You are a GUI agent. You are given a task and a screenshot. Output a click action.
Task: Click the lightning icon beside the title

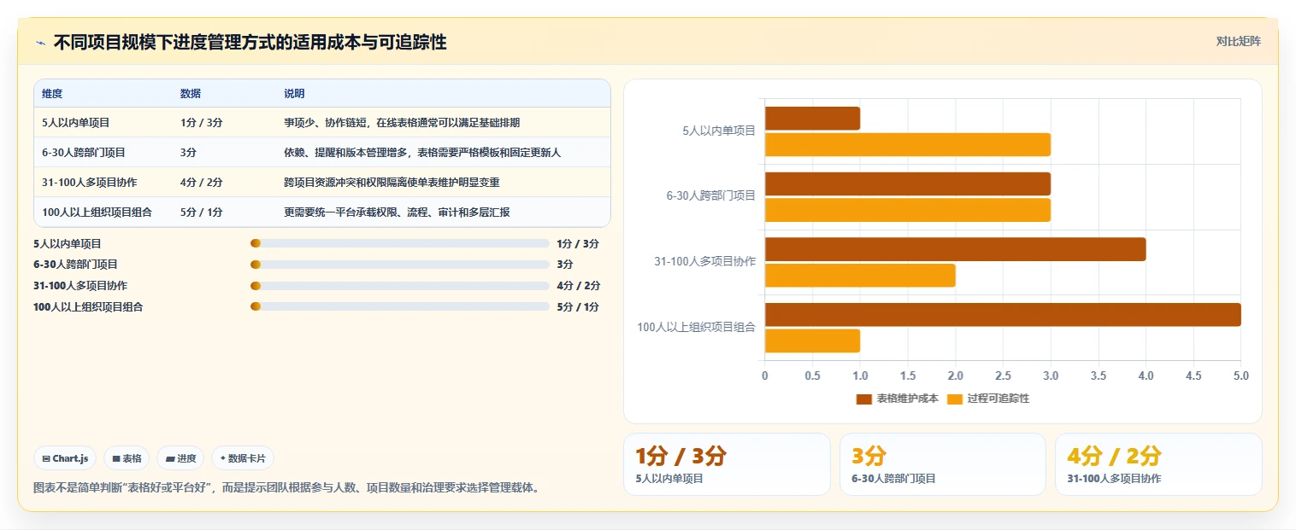40,43
